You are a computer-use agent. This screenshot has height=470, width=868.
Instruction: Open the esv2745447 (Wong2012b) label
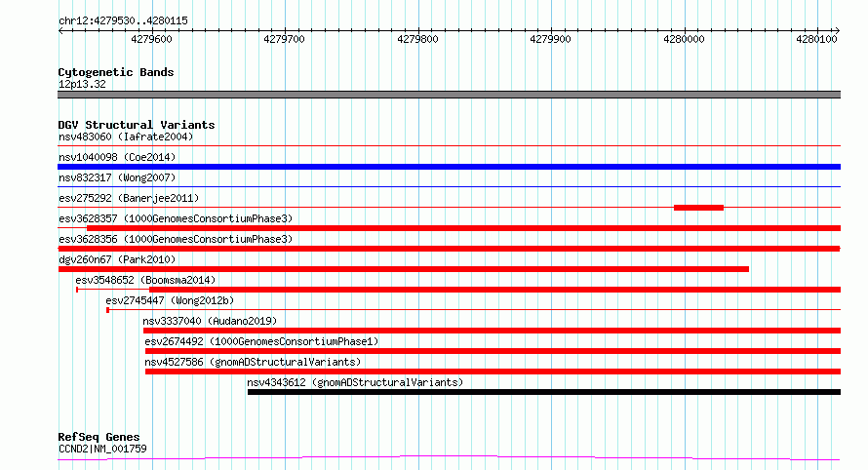click(x=170, y=300)
